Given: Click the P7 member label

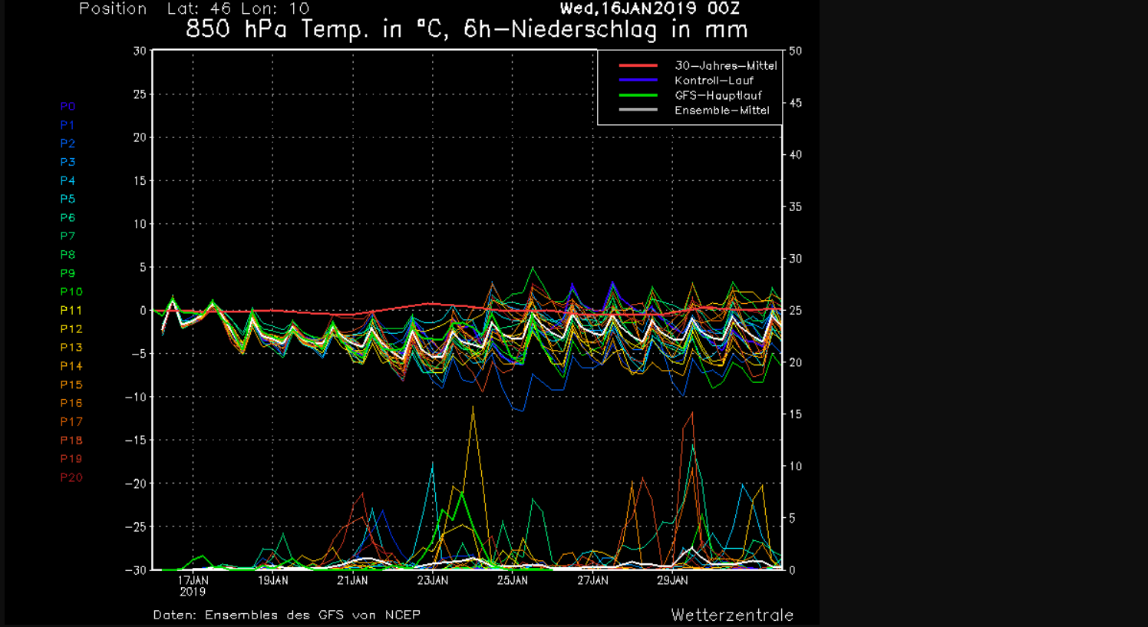Looking at the screenshot, I should 68,236.
